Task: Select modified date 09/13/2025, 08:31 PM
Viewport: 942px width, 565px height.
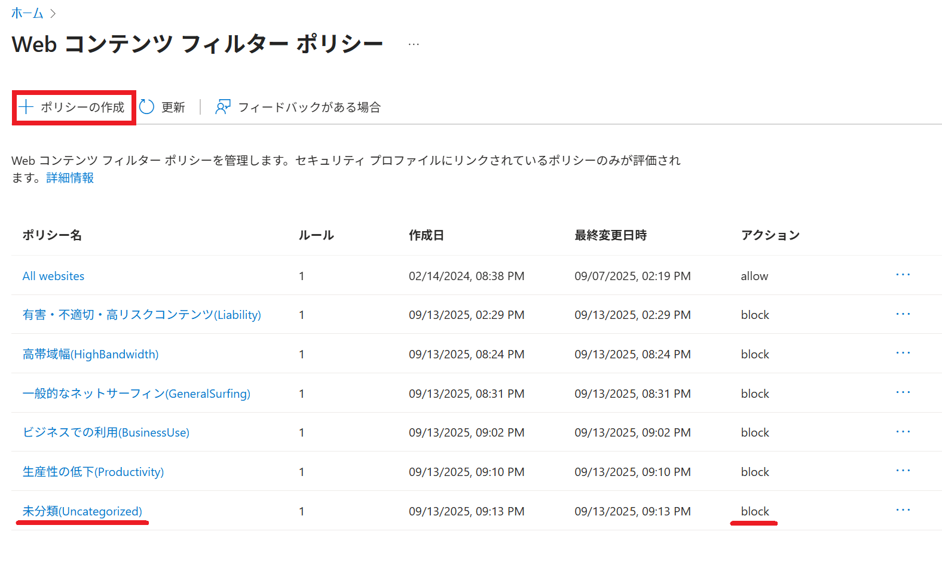Action: (x=632, y=394)
